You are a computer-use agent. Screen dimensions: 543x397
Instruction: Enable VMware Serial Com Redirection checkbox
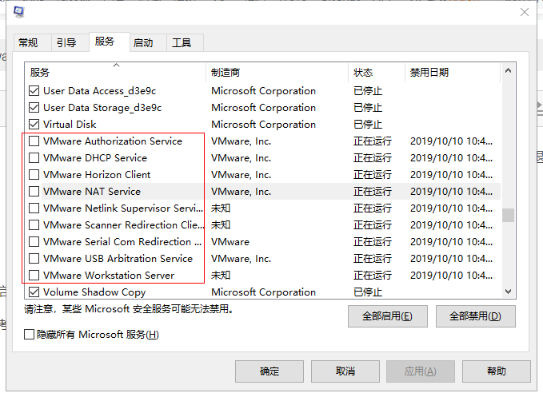34,242
